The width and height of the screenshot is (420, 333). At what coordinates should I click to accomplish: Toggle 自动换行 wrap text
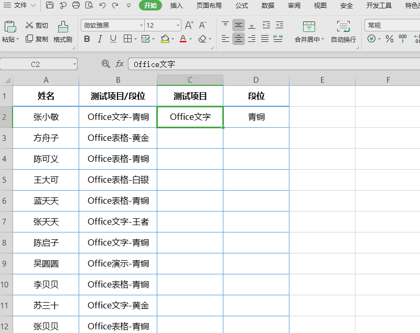pos(343,32)
